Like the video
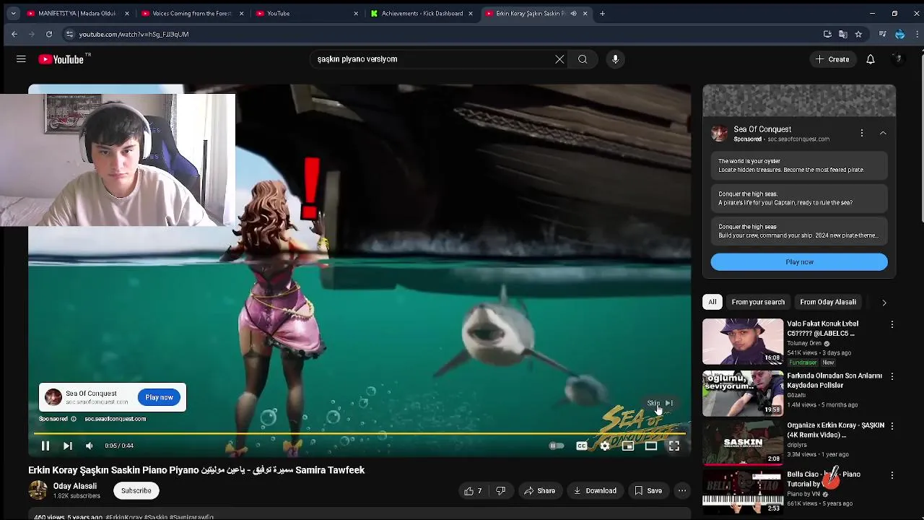Image resolution: width=924 pixels, height=520 pixels. pyautogui.click(x=473, y=491)
